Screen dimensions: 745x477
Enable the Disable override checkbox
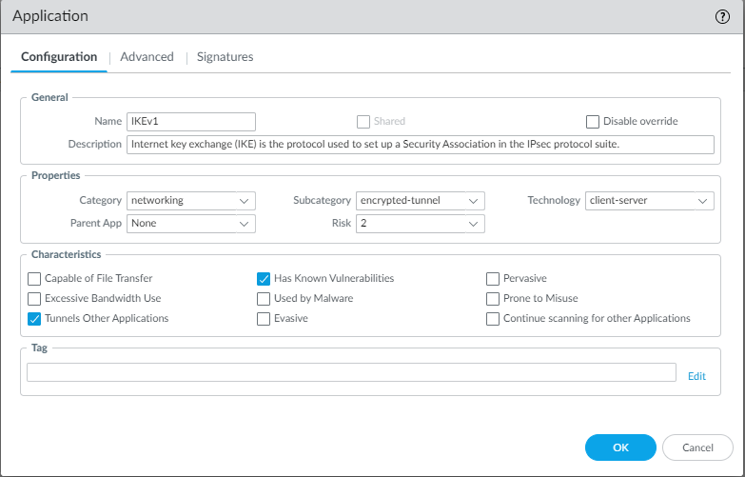point(593,122)
